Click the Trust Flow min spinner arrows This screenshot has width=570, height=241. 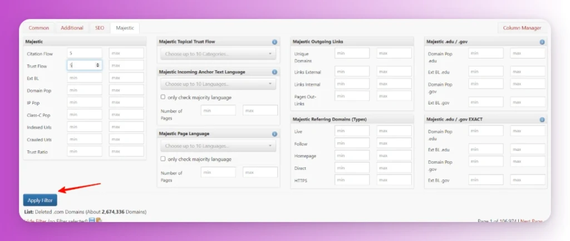97,66
